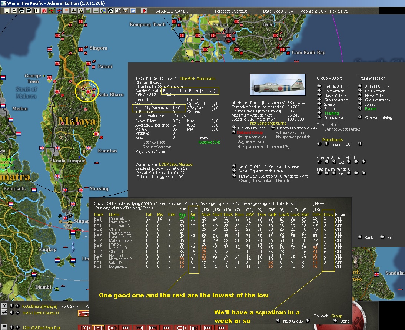
Task: Click the letter 'i' information icon in toolbar
Action: tap(36, 11)
